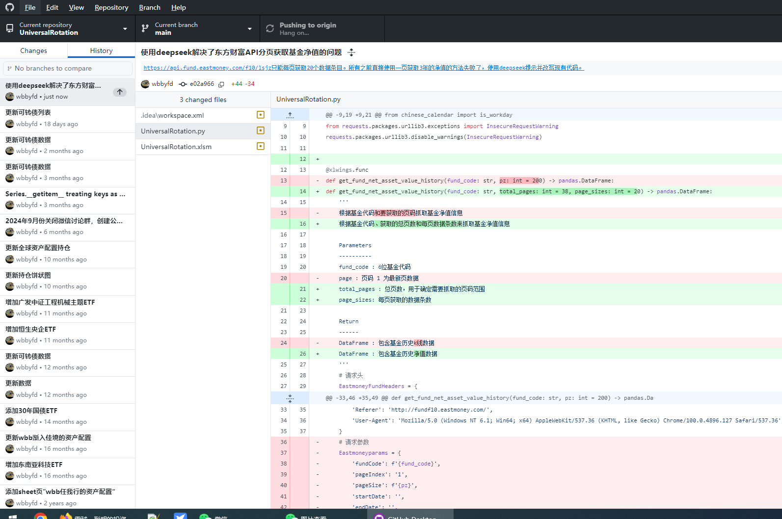This screenshot has width=782, height=519.
Task: Click modified status icon for .idea\workspace.xml
Action: coord(261,115)
